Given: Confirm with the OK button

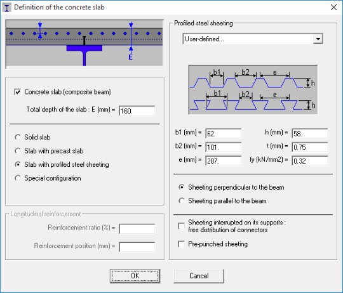Looking at the screenshot, I should (135, 276).
